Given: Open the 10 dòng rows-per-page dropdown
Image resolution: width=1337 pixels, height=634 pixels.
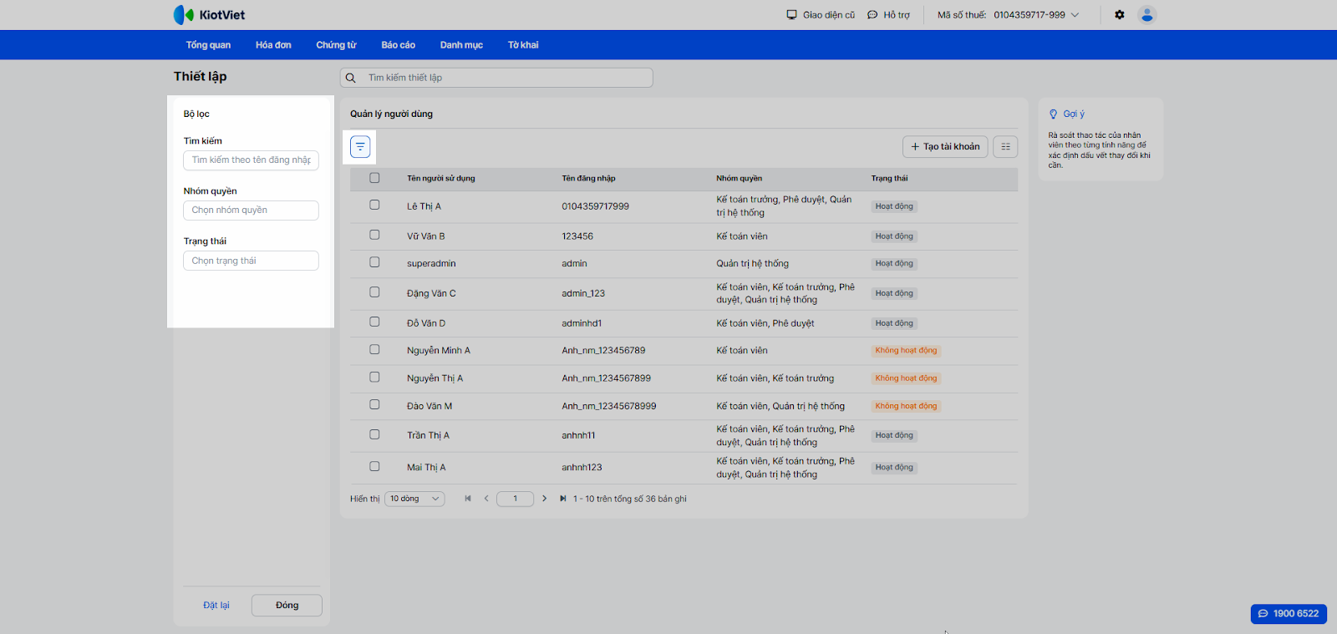Looking at the screenshot, I should [414, 499].
